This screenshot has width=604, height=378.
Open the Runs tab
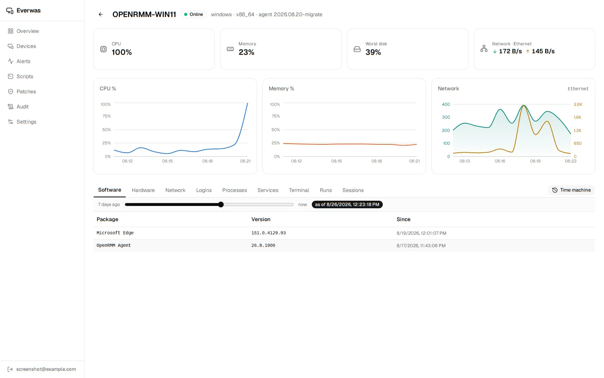[326, 190]
